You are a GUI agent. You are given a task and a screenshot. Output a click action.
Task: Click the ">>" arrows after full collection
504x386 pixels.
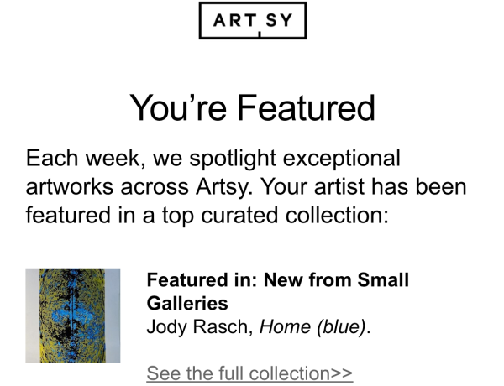(x=341, y=373)
